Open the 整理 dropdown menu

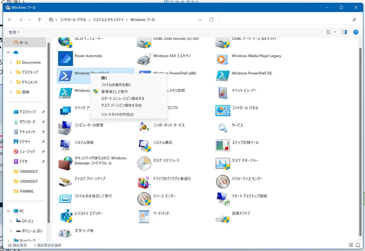(x=14, y=32)
